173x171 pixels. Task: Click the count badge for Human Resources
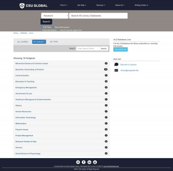tap(106, 111)
